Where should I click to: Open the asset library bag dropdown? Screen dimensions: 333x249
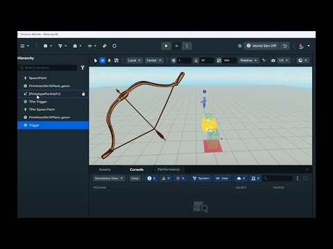pyautogui.click(x=77, y=46)
